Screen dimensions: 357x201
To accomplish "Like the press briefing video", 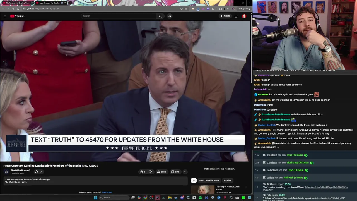I will (143, 172).
